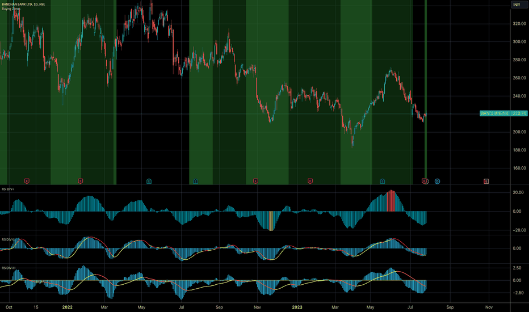Click the yellow histogram trough in RSI DIV-I pane
Screen dimensions: 529x312
(271, 221)
